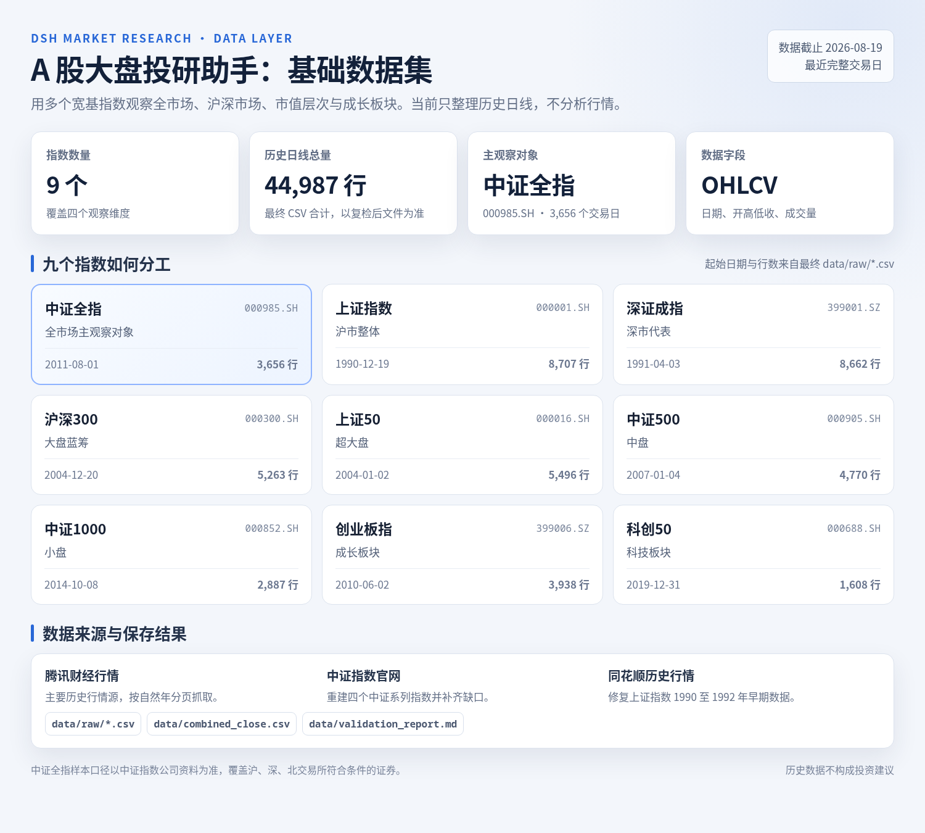Click start date 2007-01-04 of 中证500
This screenshot has width=925, height=833.
tap(654, 475)
